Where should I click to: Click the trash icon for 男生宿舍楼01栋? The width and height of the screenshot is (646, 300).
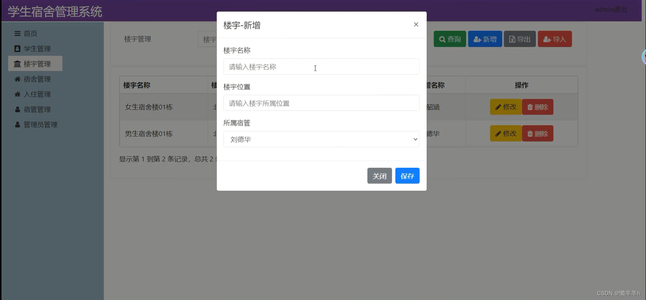coord(530,134)
